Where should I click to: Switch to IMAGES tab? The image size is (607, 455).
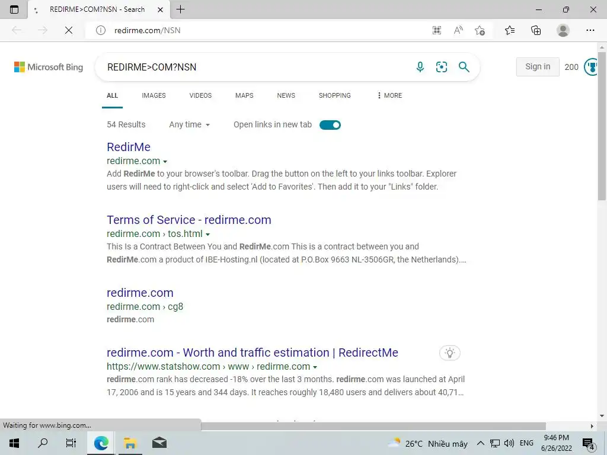pos(154,95)
